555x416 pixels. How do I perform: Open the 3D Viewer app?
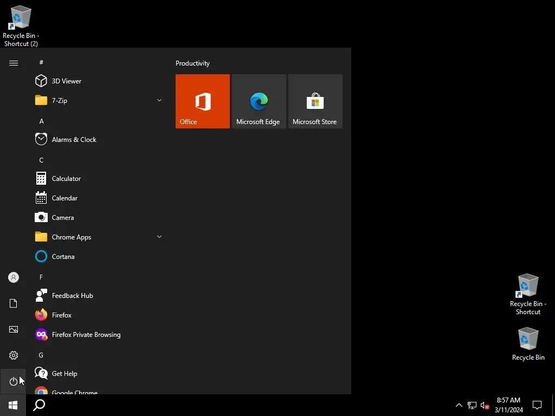(99, 81)
